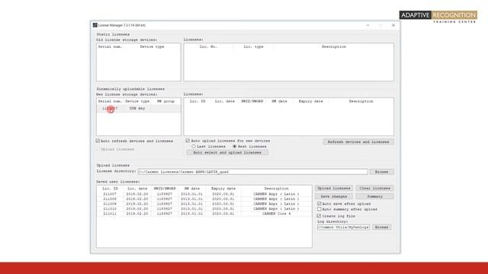Select the CARMEN Core license row 211011
Screen dimensions: 488x274
[x=204, y=214]
